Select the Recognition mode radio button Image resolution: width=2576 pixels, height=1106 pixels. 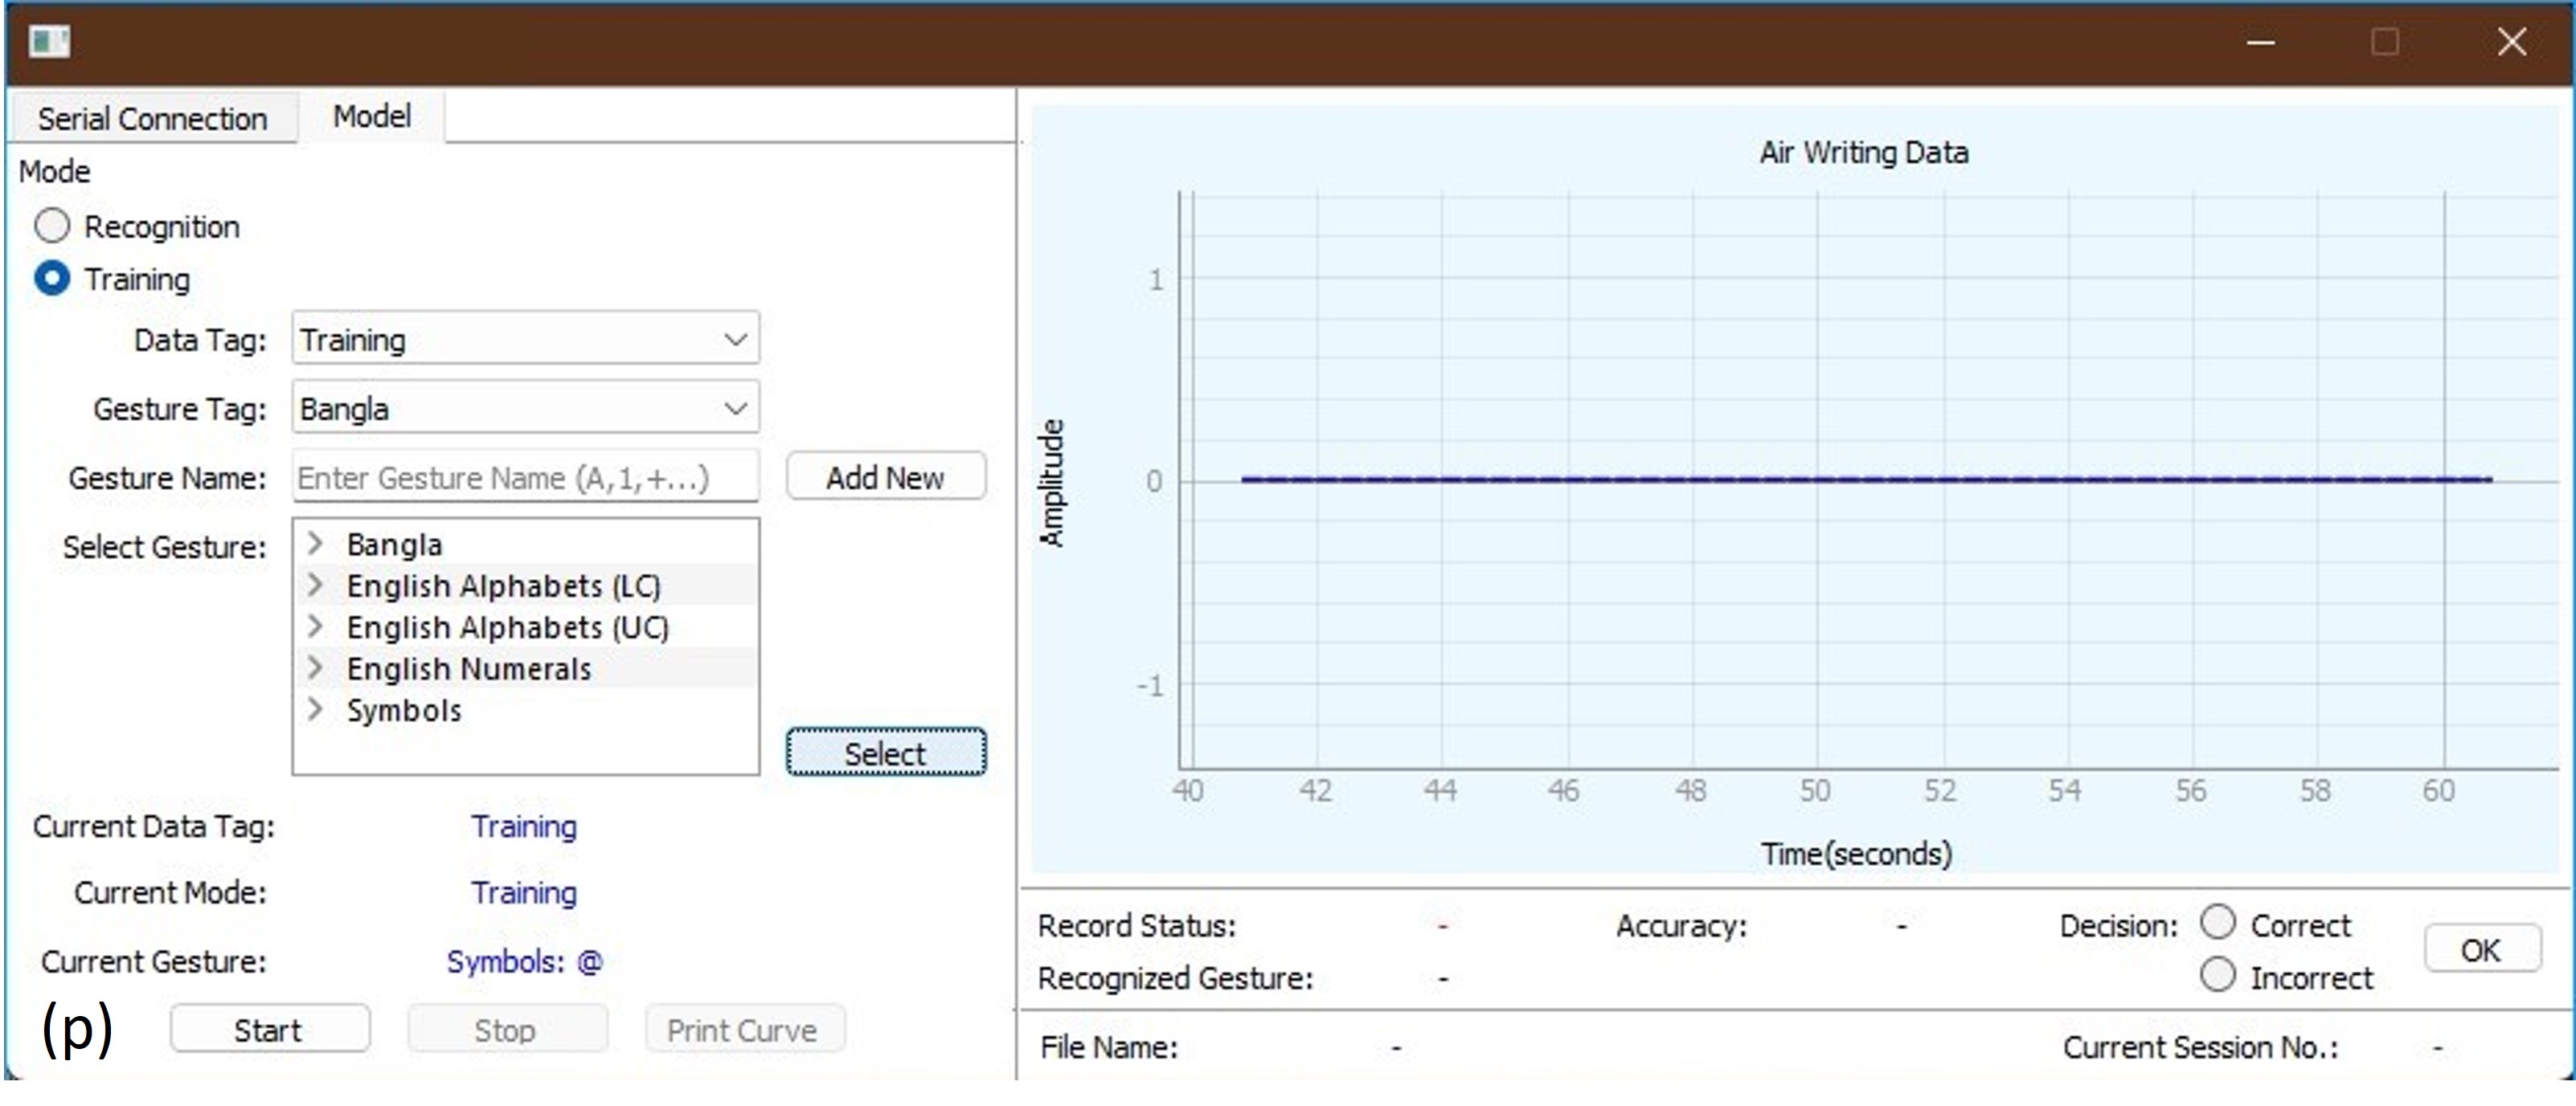click(x=52, y=227)
